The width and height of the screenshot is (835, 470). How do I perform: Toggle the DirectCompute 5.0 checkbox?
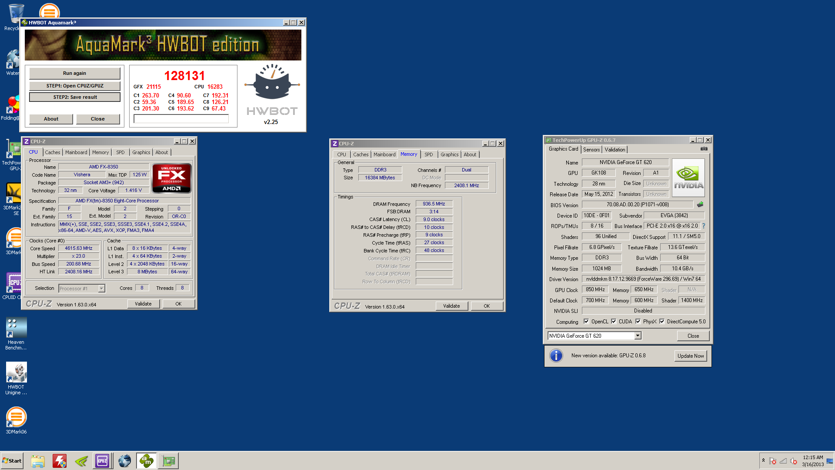click(x=662, y=322)
